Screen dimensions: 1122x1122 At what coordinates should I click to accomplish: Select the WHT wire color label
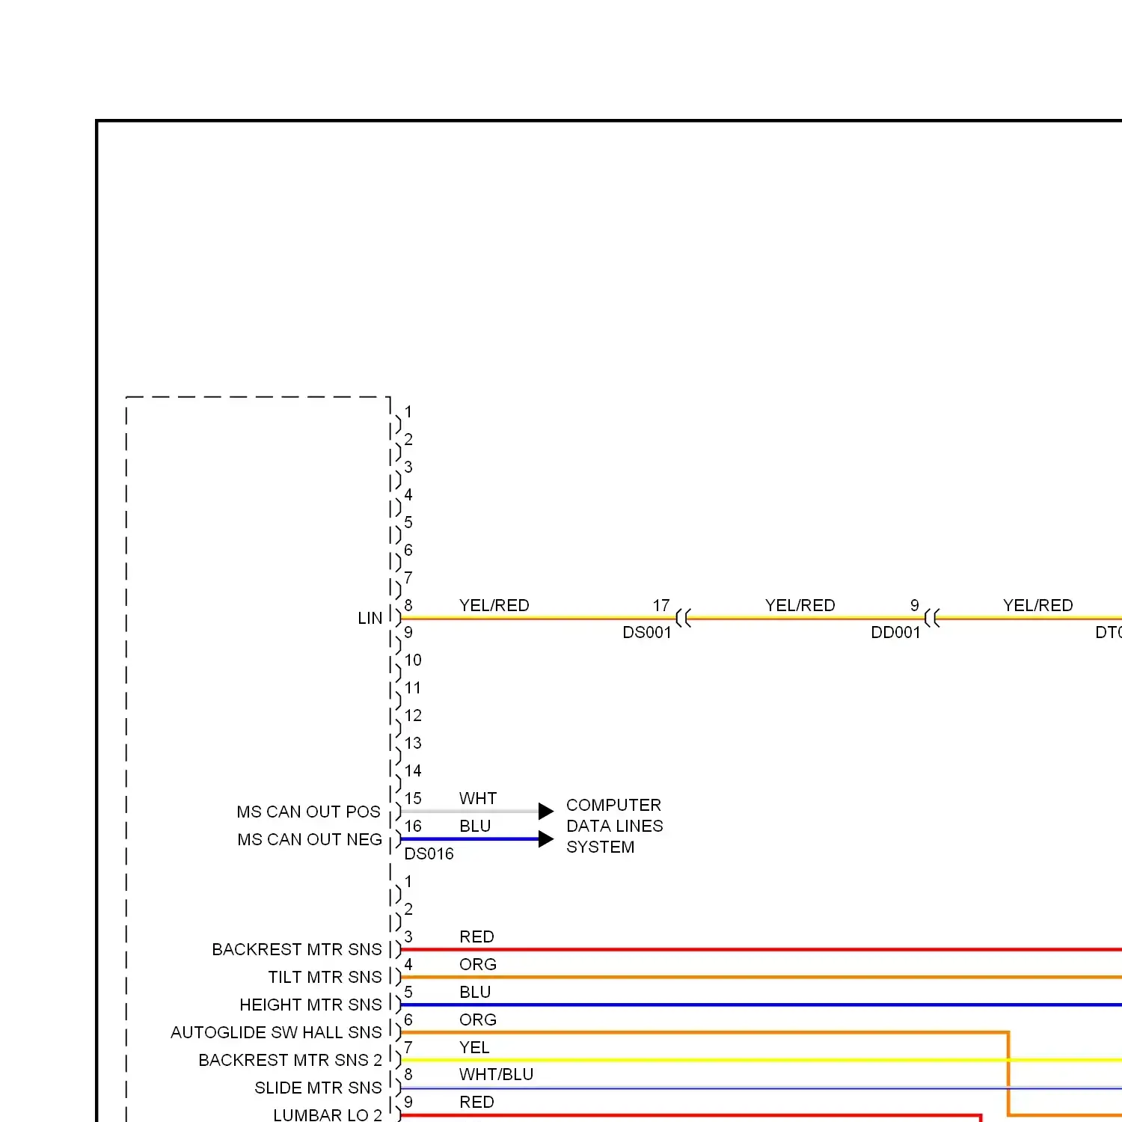(x=478, y=798)
